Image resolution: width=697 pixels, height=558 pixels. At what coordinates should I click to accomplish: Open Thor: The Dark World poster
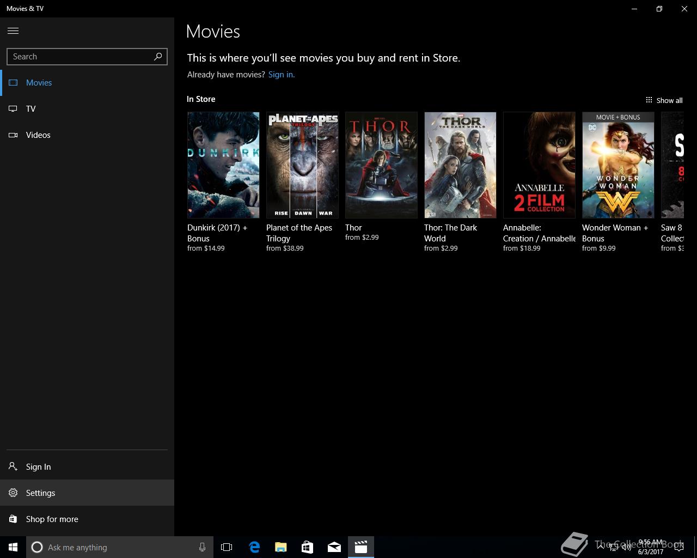(x=460, y=165)
